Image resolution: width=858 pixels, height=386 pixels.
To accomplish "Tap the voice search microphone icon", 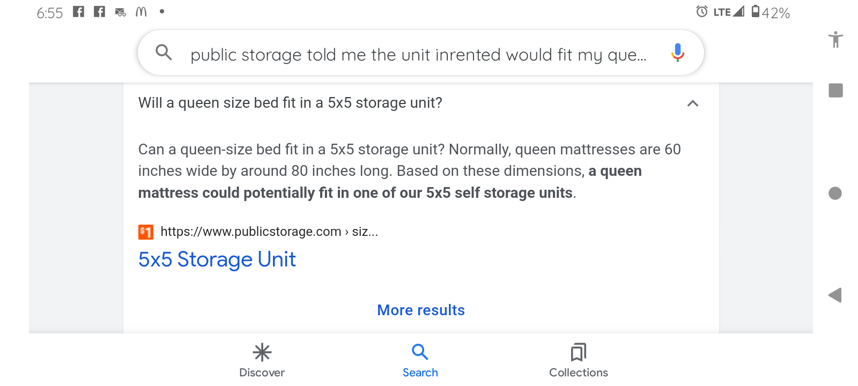I will coord(678,53).
